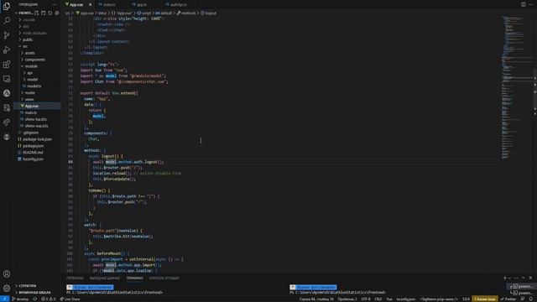Open shims-tsx.d.ts in the file tree
This screenshot has height=302, width=537.
click(x=38, y=119)
